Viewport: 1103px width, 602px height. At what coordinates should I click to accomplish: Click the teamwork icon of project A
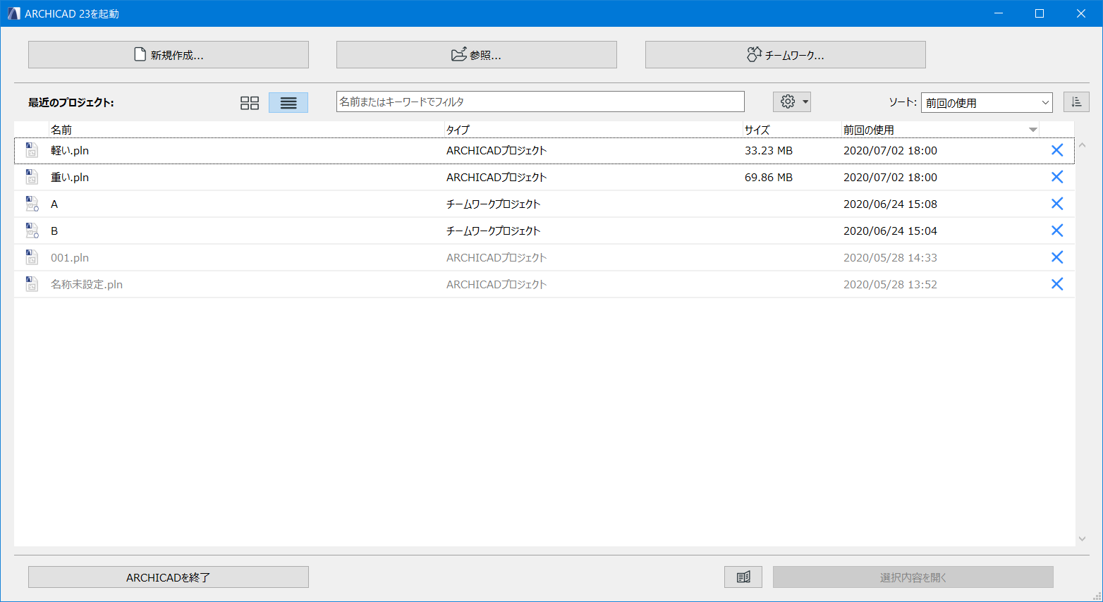(x=32, y=204)
